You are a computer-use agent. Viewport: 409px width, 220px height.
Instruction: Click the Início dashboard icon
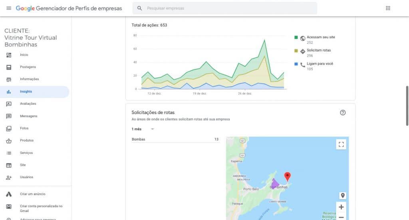(x=9, y=55)
